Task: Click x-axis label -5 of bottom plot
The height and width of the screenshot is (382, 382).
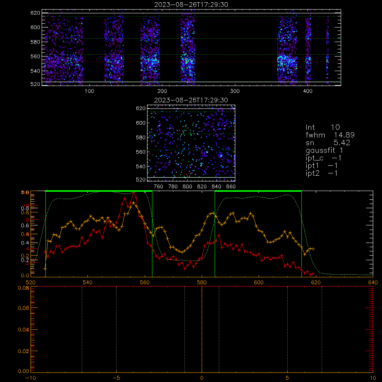Action: coord(116,378)
